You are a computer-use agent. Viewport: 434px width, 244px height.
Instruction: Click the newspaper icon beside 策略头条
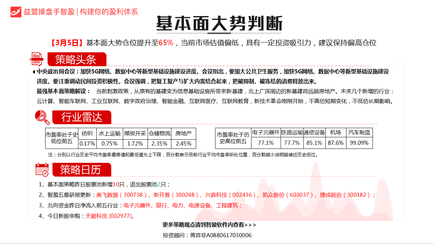tap(37, 59)
